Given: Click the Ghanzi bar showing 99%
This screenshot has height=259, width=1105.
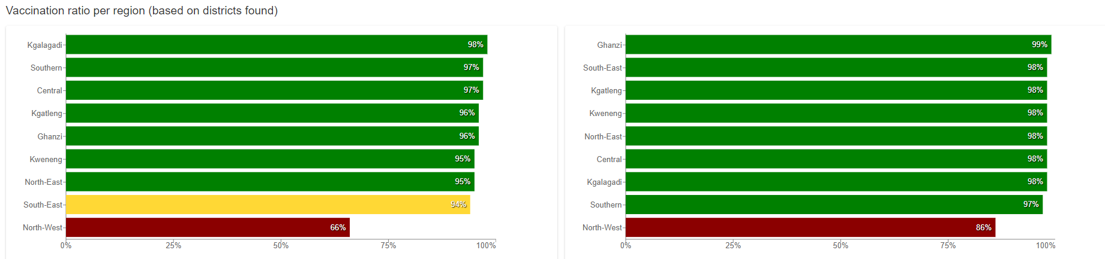Looking at the screenshot, I should [x=838, y=45].
